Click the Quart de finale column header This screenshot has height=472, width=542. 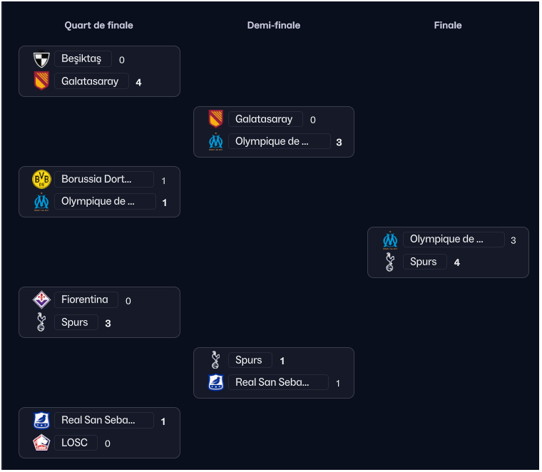tap(99, 25)
